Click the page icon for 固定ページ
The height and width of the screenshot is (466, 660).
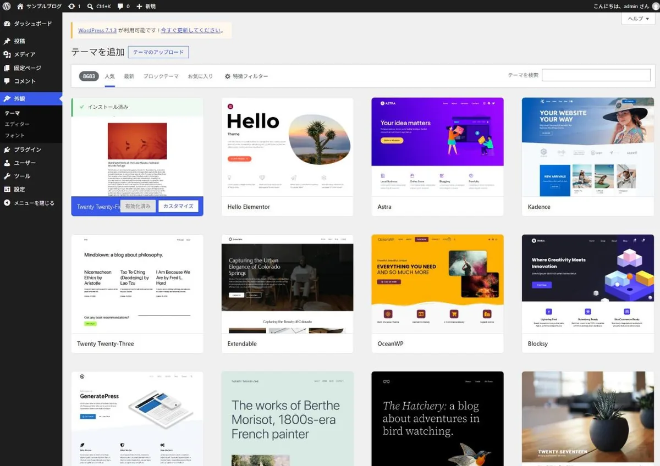pos(7,68)
